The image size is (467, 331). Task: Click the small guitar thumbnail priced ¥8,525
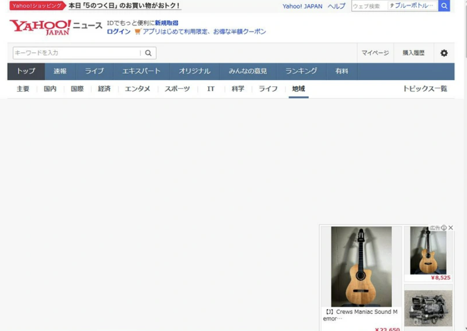point(428,250)
